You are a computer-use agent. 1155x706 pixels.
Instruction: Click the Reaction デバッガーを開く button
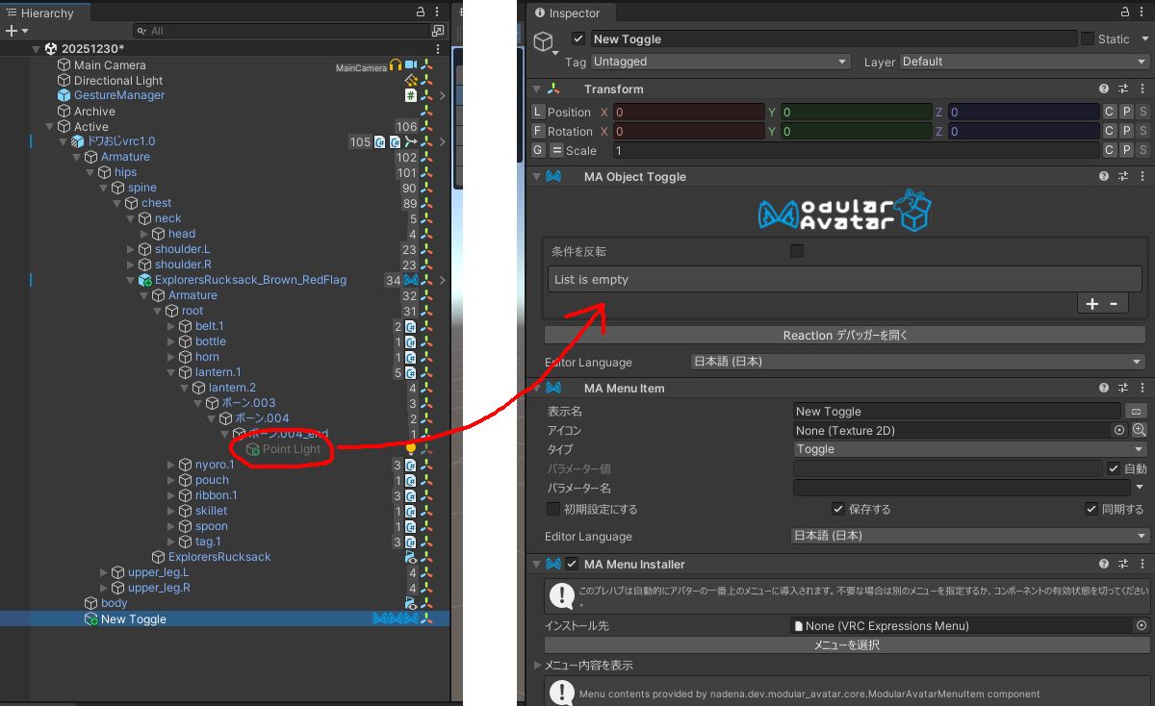click(845, 336)
